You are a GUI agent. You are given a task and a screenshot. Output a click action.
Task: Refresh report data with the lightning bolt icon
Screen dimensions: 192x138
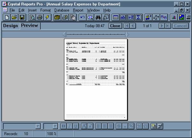(x=47, y=17)
